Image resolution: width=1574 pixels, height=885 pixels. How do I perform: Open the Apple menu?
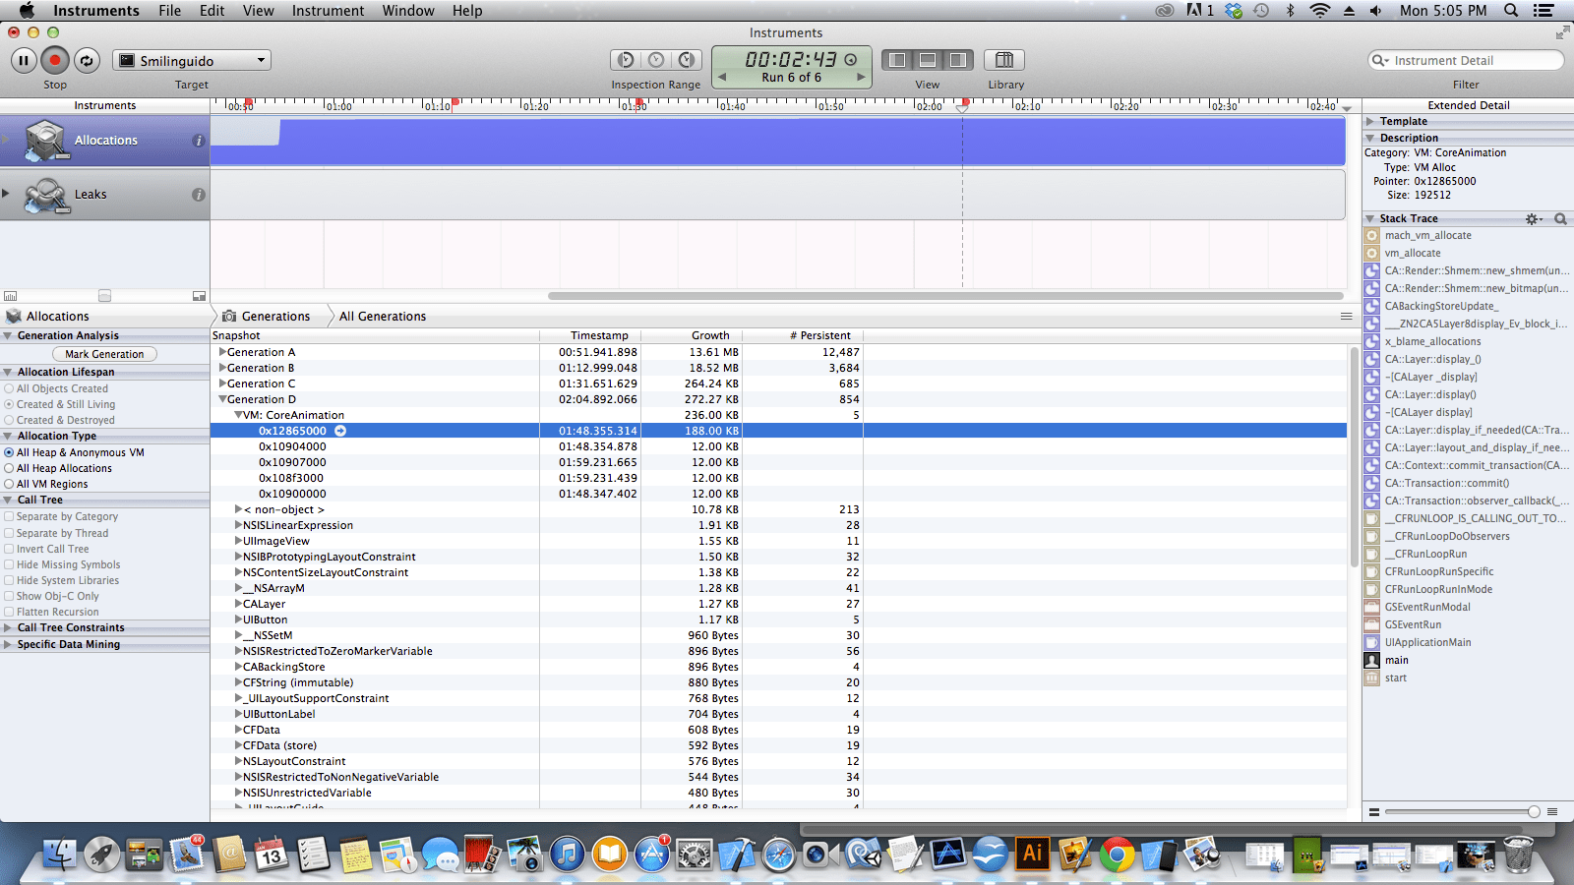27,10
